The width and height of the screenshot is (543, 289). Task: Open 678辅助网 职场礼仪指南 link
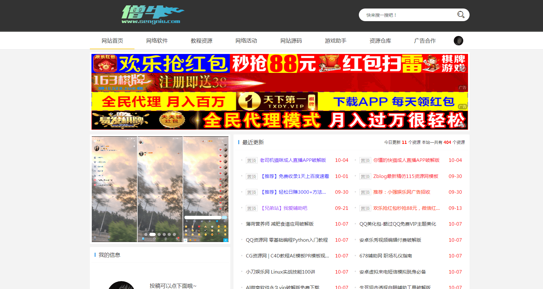pyautogui.click(x=386, y=256)
